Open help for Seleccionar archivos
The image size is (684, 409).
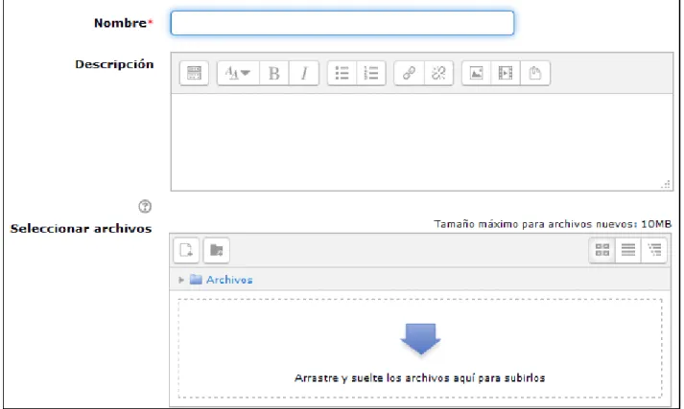[145, 206]
